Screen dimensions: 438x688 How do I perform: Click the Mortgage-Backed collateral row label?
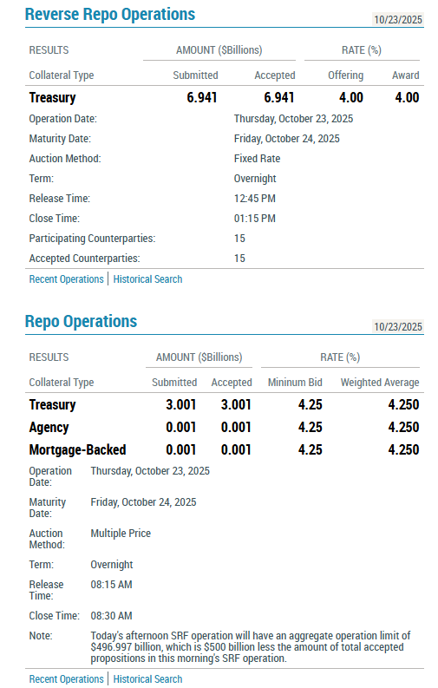pyautogui.click(x=77, y=449)
